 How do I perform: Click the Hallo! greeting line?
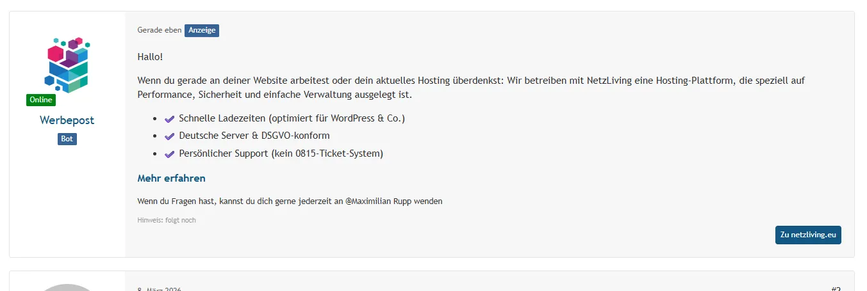click(x=150, y=57)
